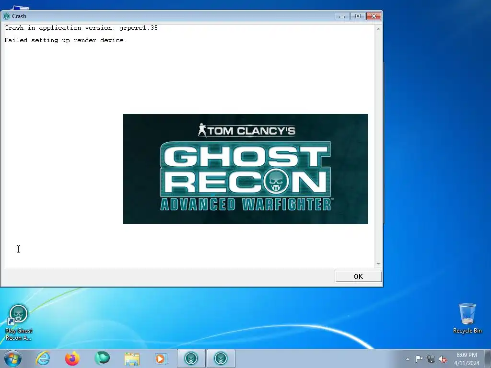
Task: Maximize the Crash window
Action: (x=358, y=16)
